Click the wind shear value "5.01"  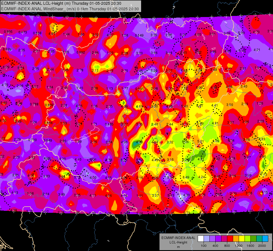tap(200, 141)
